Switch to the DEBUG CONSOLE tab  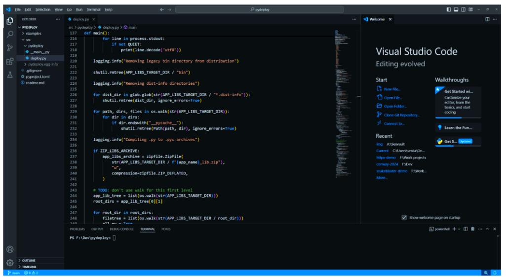121,229
